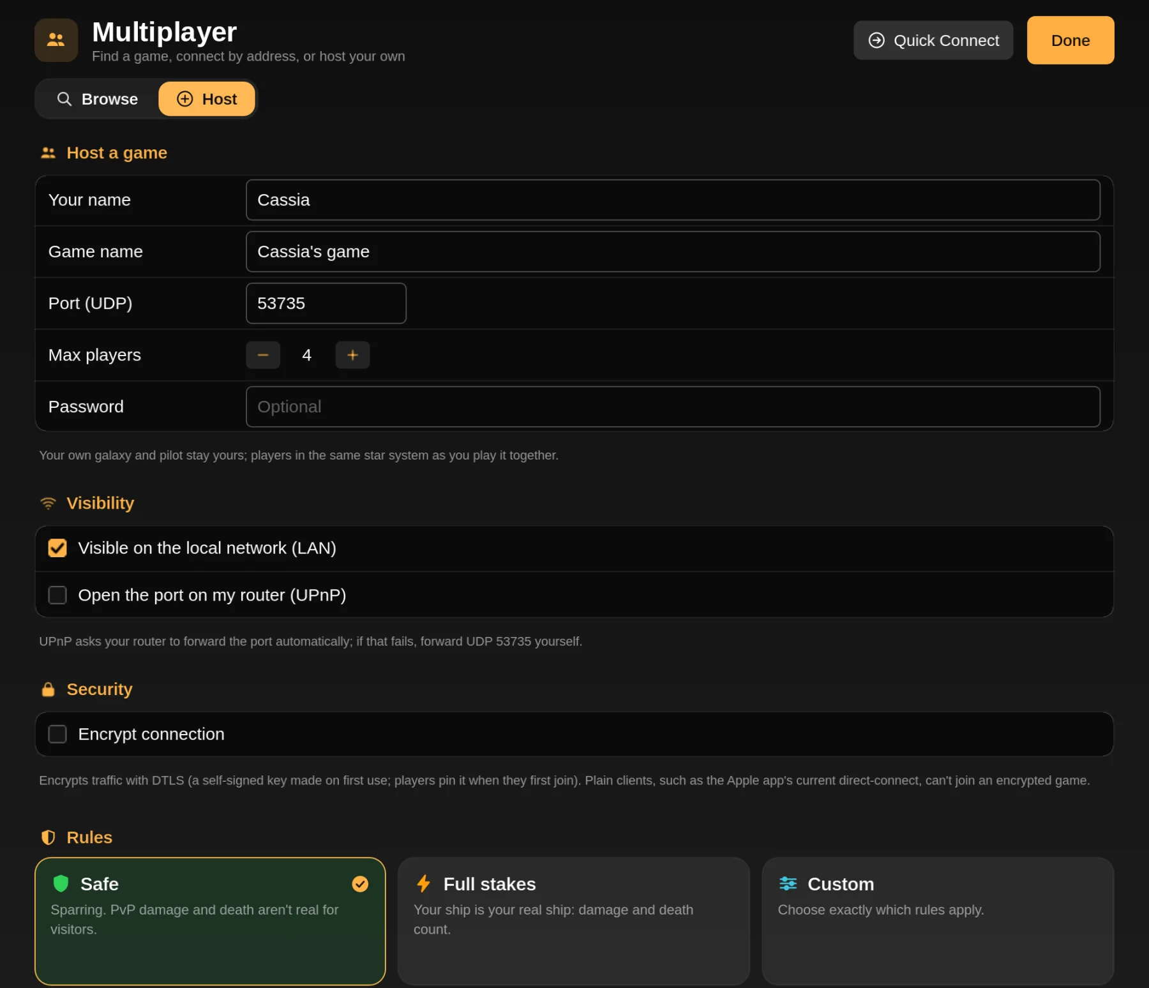Viewport: 1149px width, 988px height.
Task: Click the 'Find a game, connect by address' subtitle
Action: point(248,57)
